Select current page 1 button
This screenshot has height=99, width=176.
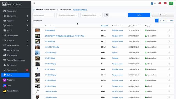point(157,21)
